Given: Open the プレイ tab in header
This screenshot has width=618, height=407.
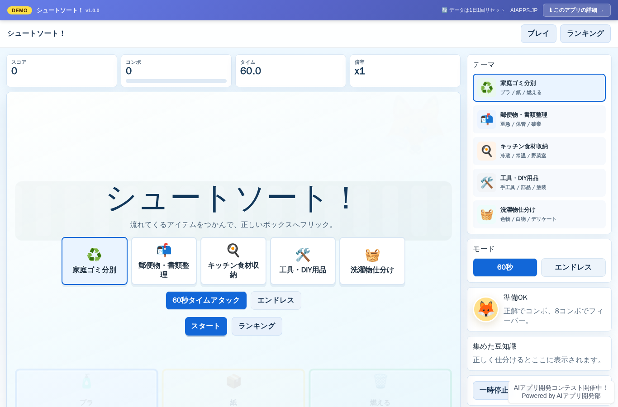Looking at the screenshot, I should click(x=538, y=33).
